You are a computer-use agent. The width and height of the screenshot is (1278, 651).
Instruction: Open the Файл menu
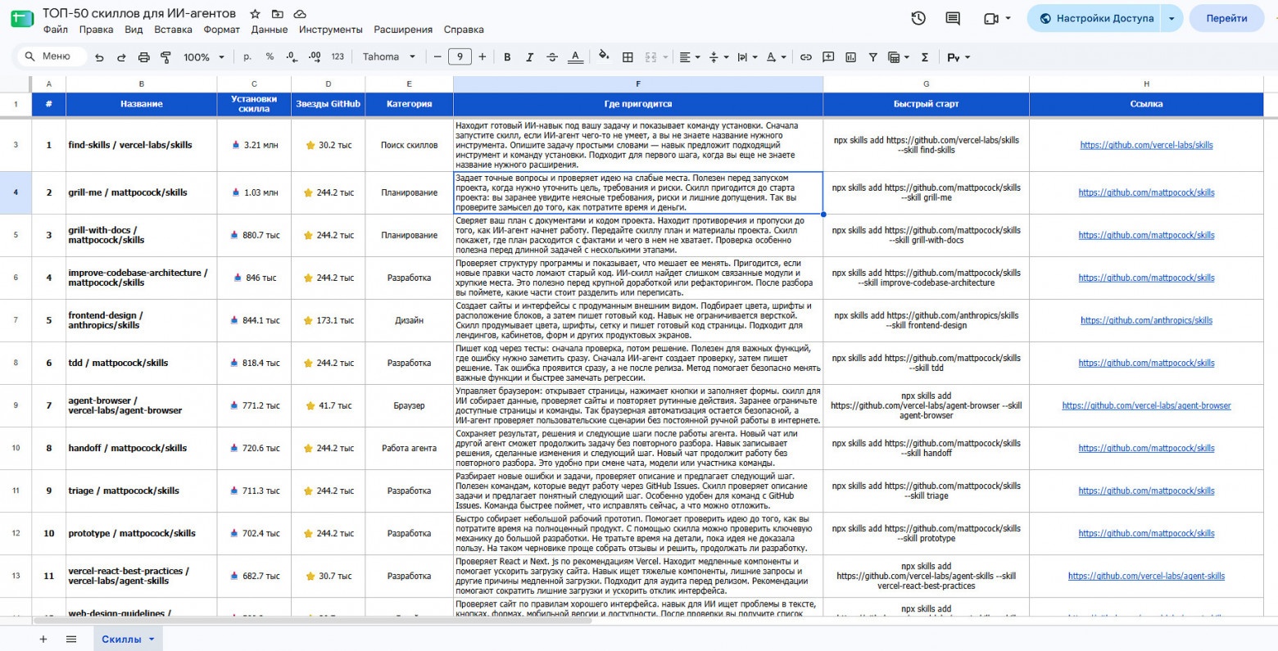point(56,29)
